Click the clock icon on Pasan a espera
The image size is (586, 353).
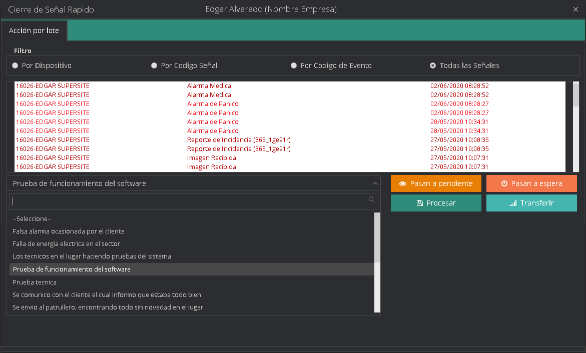(x=504, y=183)
